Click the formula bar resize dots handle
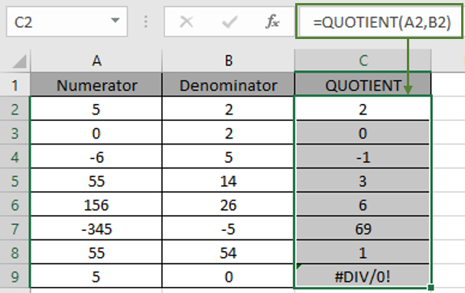Screen dimensions: 465x293 pos(145,22)
